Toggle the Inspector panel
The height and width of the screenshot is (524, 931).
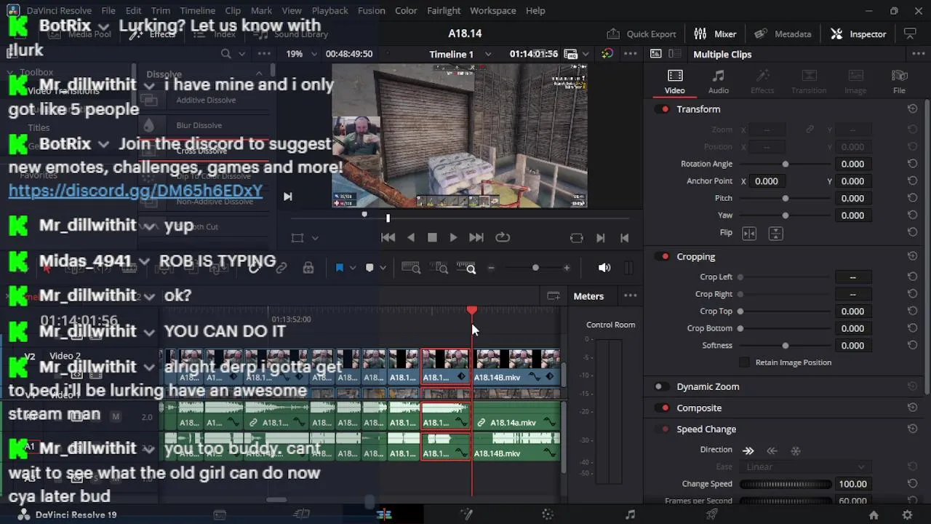click(858, 33)
